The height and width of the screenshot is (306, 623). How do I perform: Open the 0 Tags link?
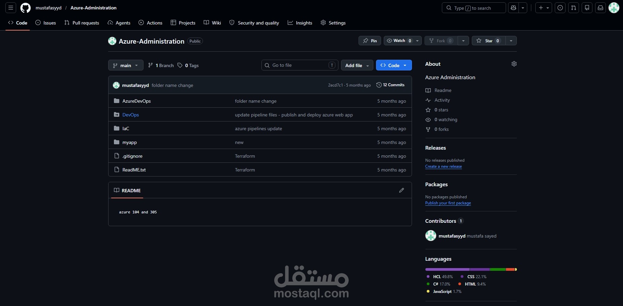[188, 65]
